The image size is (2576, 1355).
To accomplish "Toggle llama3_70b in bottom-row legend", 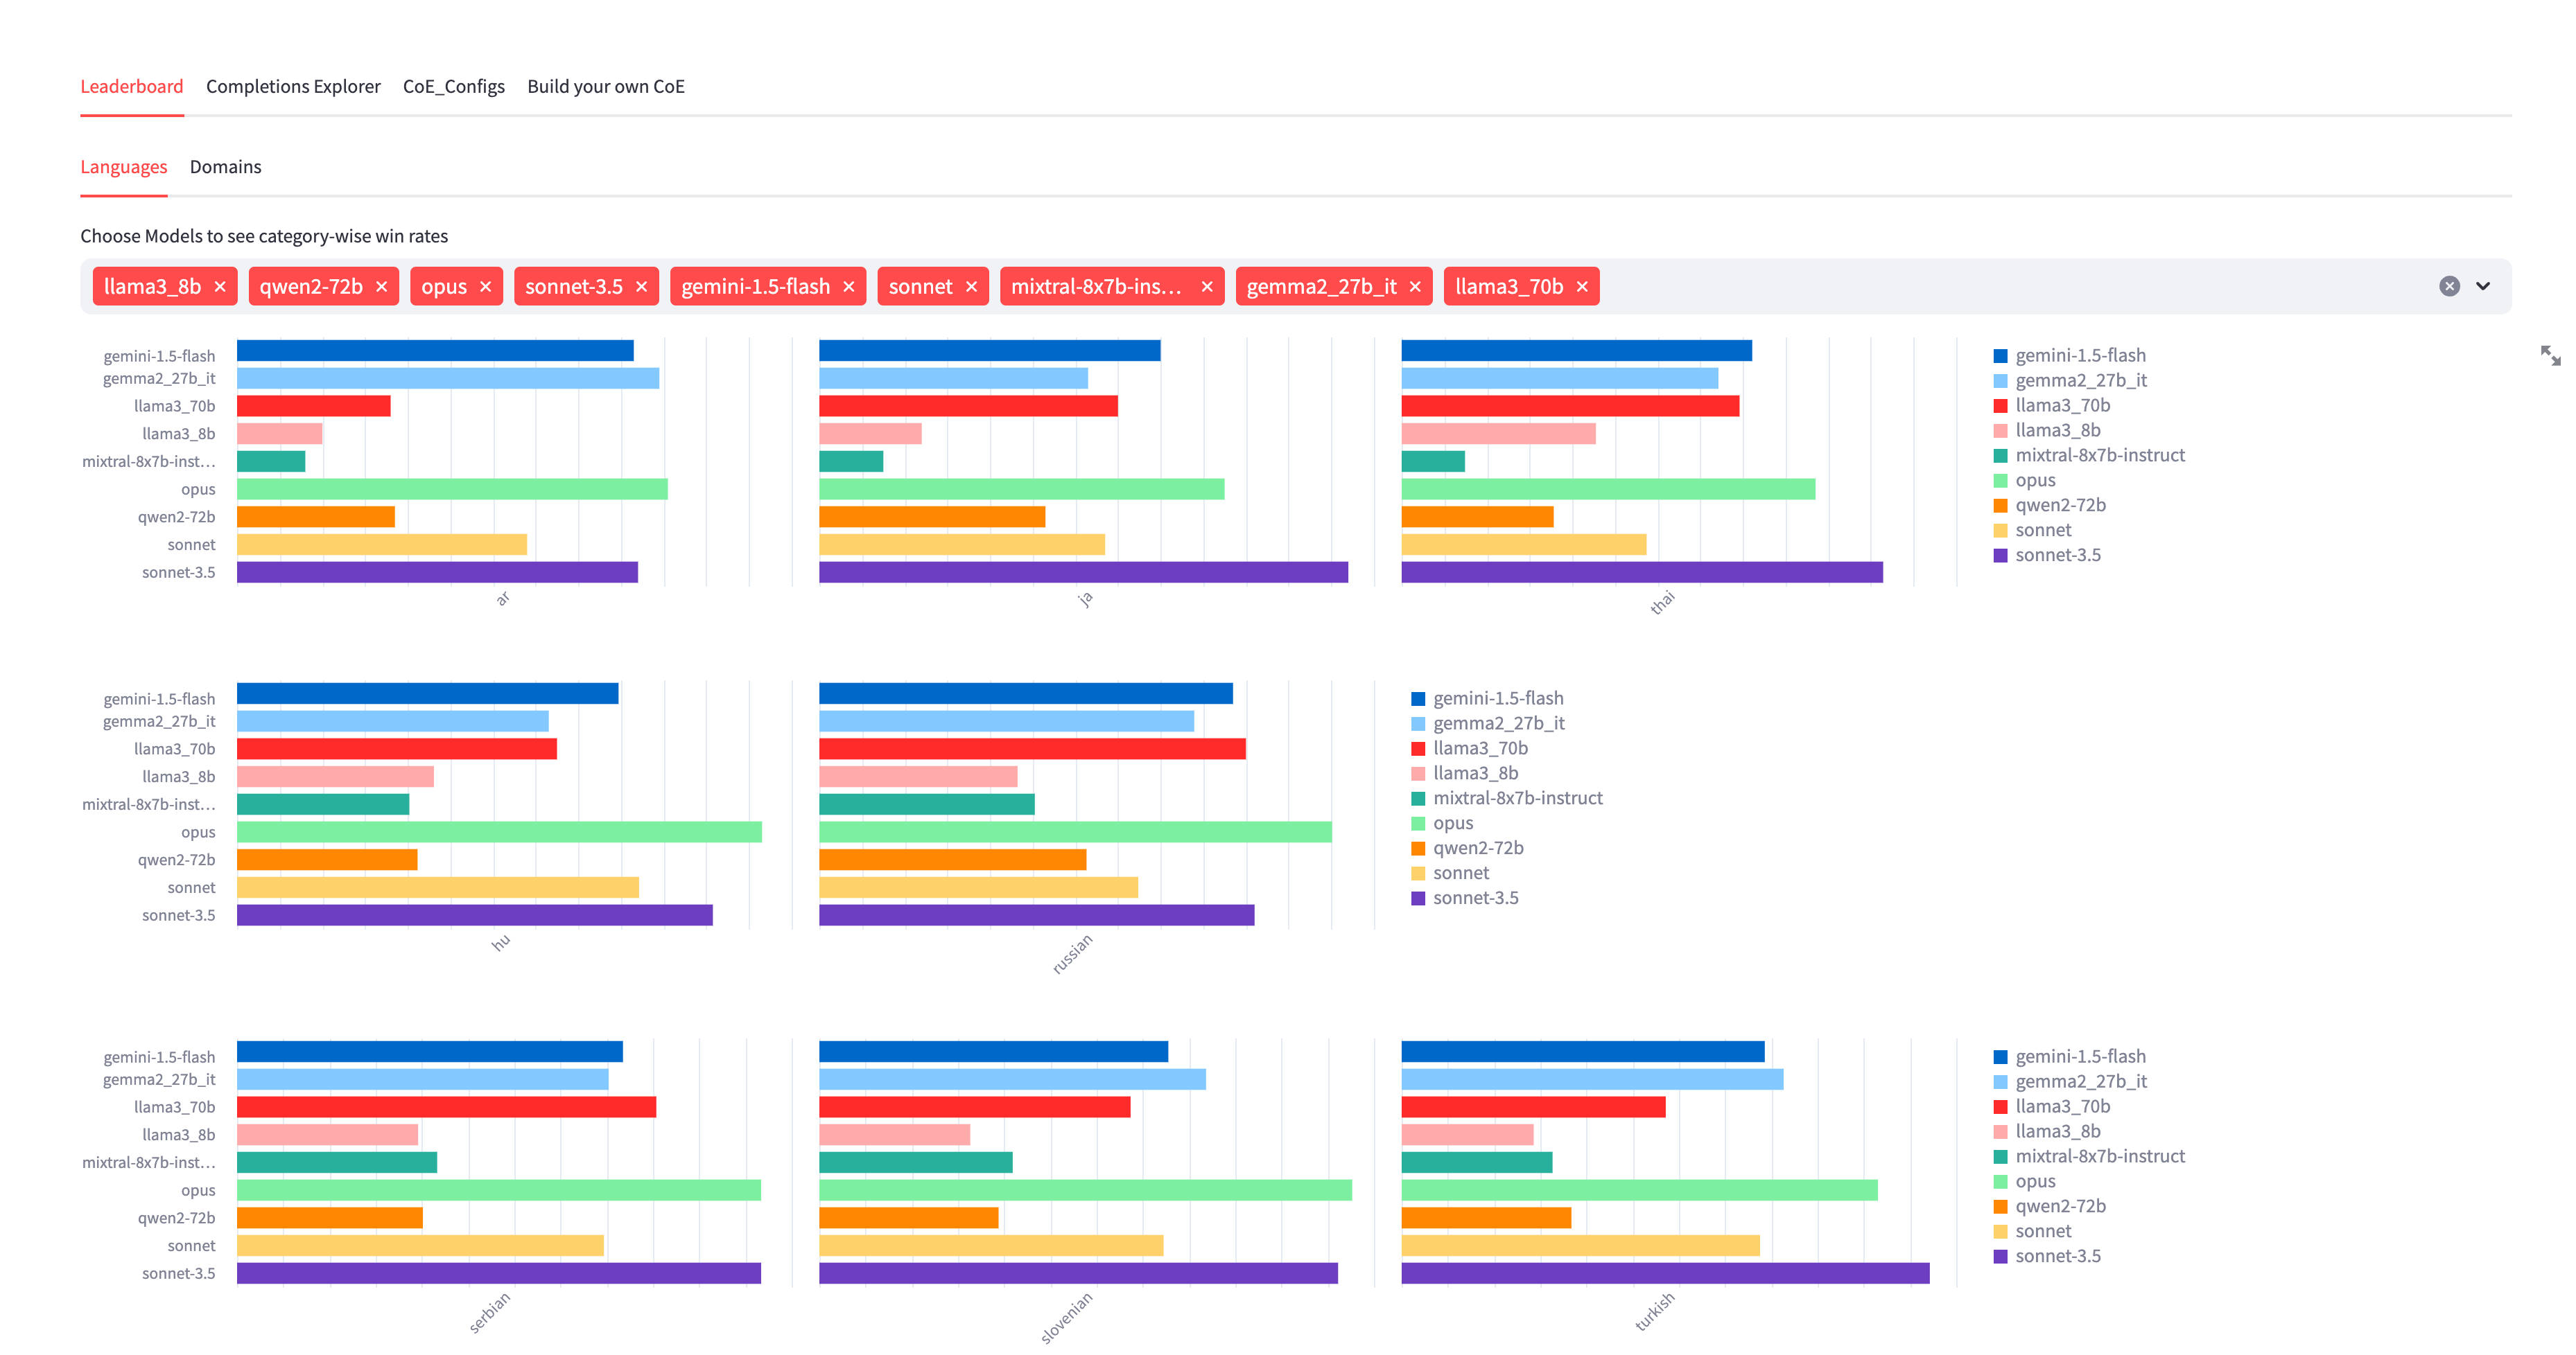I will [2062, 1106].
